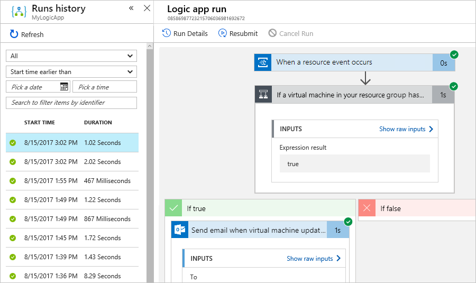
Task: Open the Start time earlier than dropdown
Action: [x=71, y=71]
